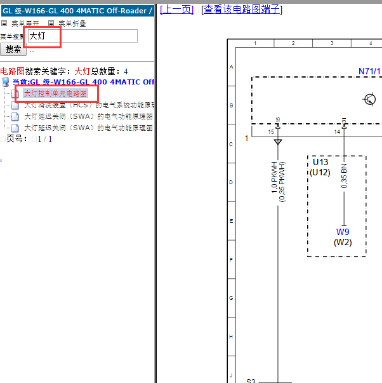The width and height of the screenshot is (382, 383).
Task: Click the 菜单折叠 collapse-menu icon
Action: pos(51,24)
